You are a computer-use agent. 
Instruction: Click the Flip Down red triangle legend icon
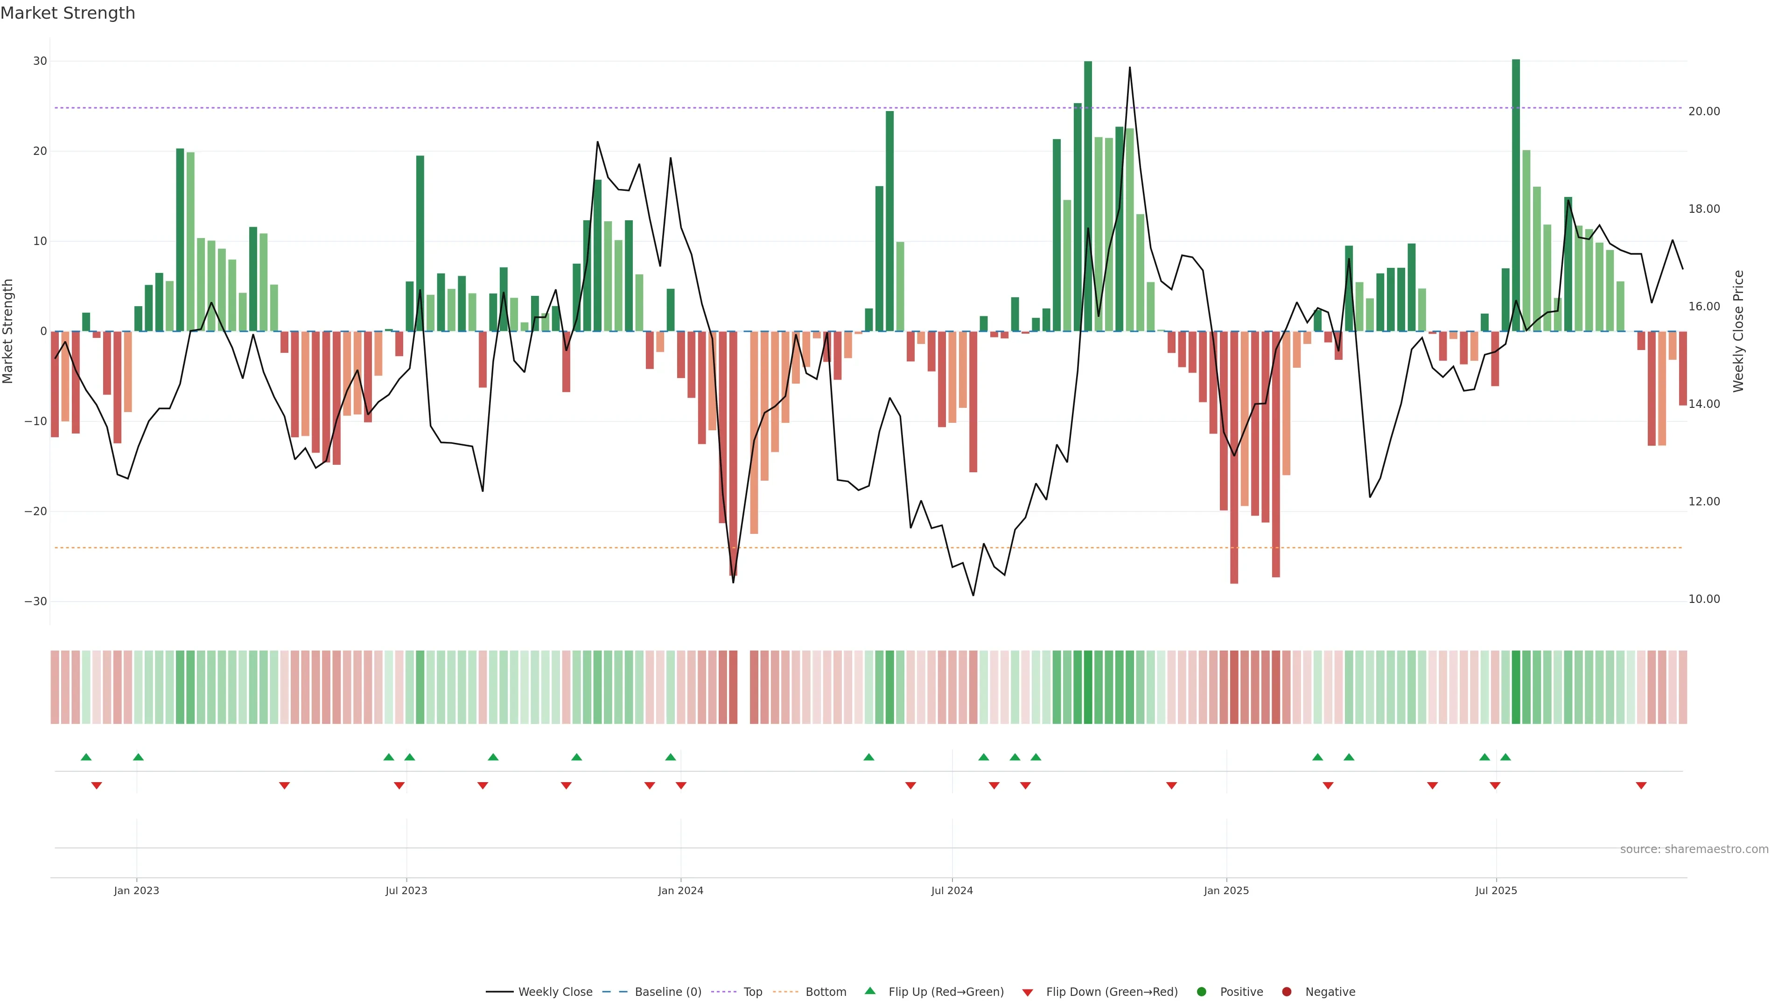coord(1027,993)
